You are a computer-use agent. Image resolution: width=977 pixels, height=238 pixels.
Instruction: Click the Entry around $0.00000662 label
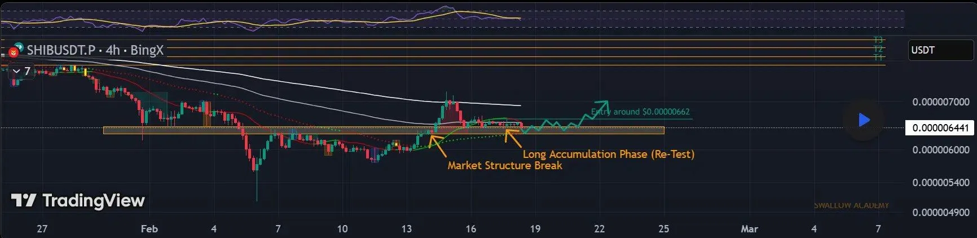640,112
